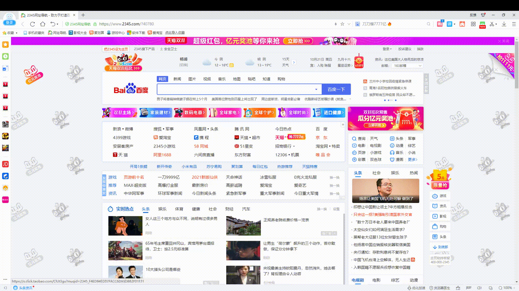This screenshot has height=291, width=519.
Task: Click the 百度一下 search button
Action: coord(336,89)
